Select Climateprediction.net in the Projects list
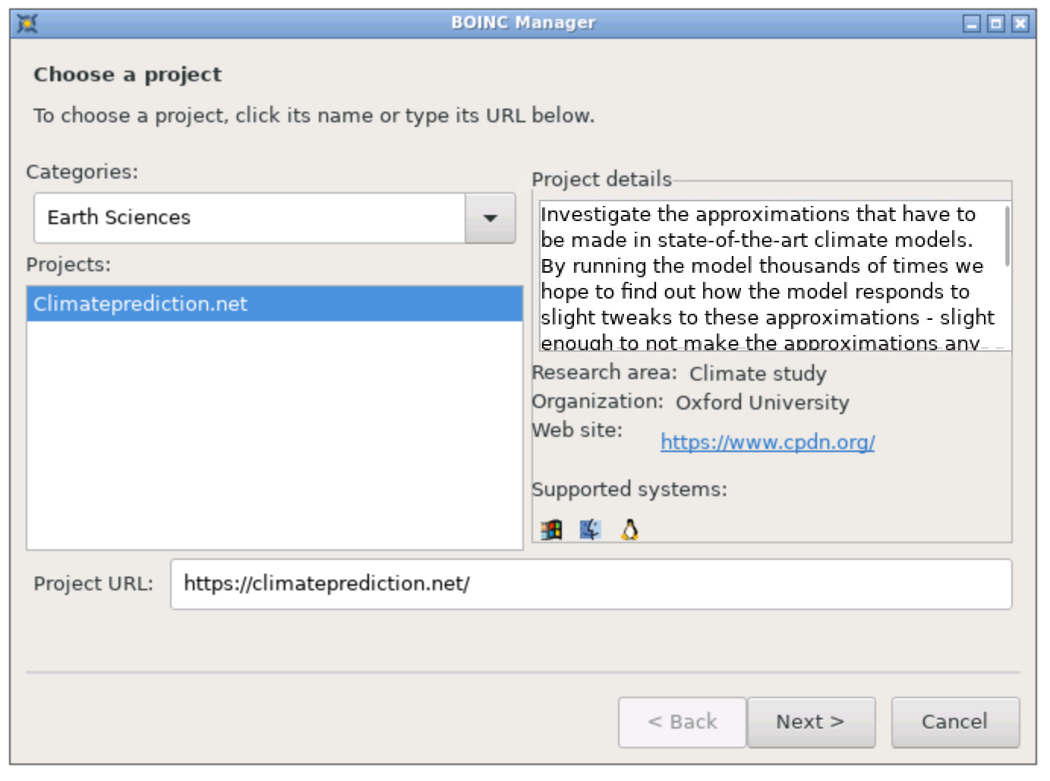 tap(275, 304)
